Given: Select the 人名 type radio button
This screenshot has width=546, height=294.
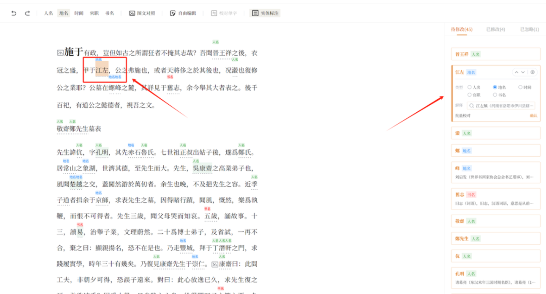Looking at the screenshot, I should tap(469, 87).
